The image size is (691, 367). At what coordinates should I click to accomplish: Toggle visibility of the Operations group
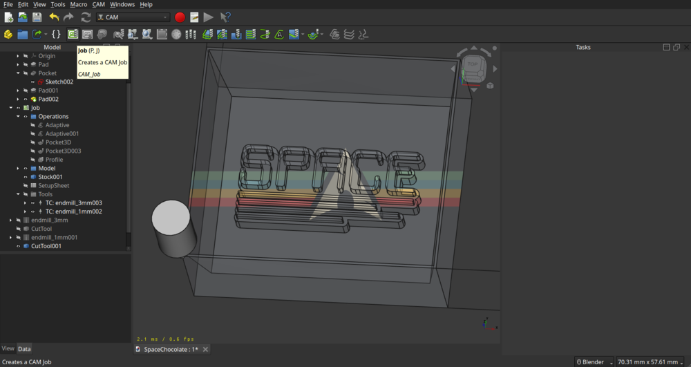(x=26, y=116)
